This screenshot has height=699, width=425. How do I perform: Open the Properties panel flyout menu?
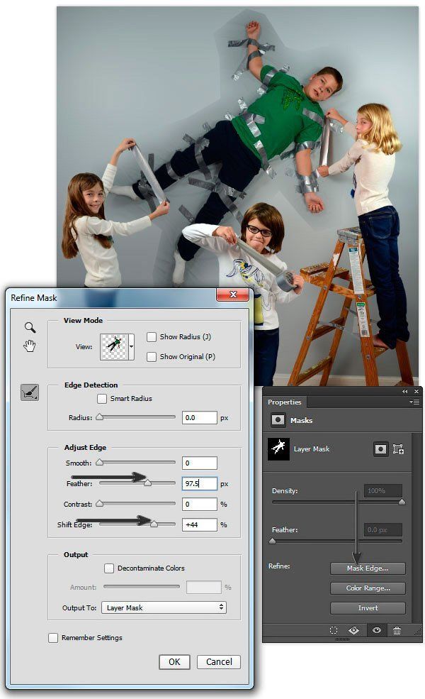tap(414, 402)
